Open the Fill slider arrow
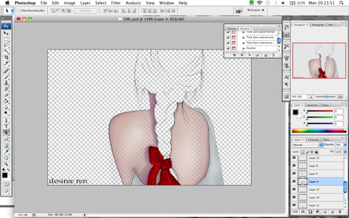 (x=345, y=152)
